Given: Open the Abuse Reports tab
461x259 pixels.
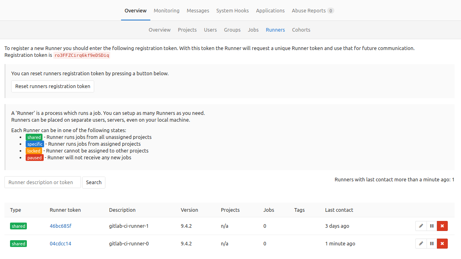Looking at the screenshot, I should (309, 10).
